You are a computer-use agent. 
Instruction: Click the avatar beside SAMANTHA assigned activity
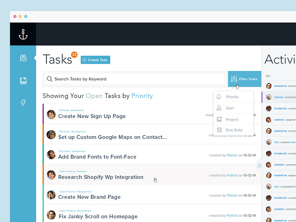click(268, 176)
